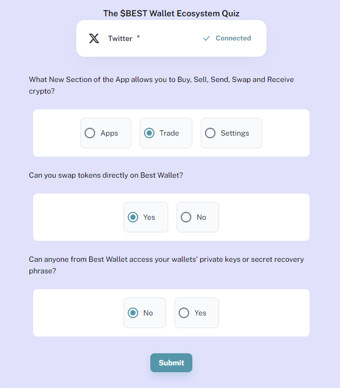Click empty middle area of Twitter connection card
Image resolution: width=340 pixels, height=388 pixels.
(x=171, y=38)
